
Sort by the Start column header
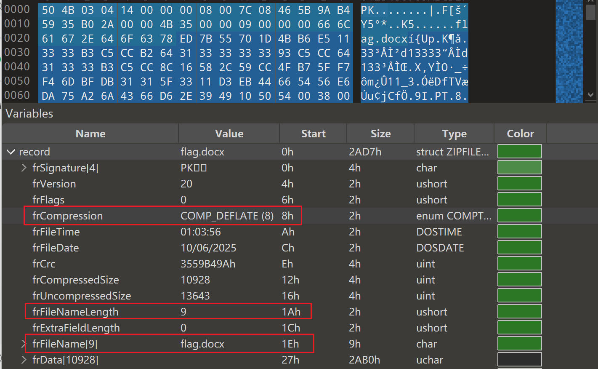tap(313, 134)
